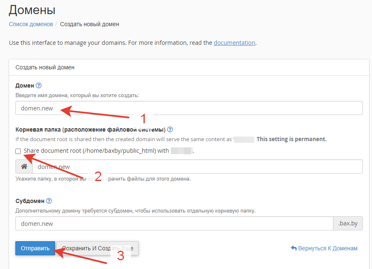Open help icon beside Корневая папка label
The image size is (372, 269).
[170, 130]
